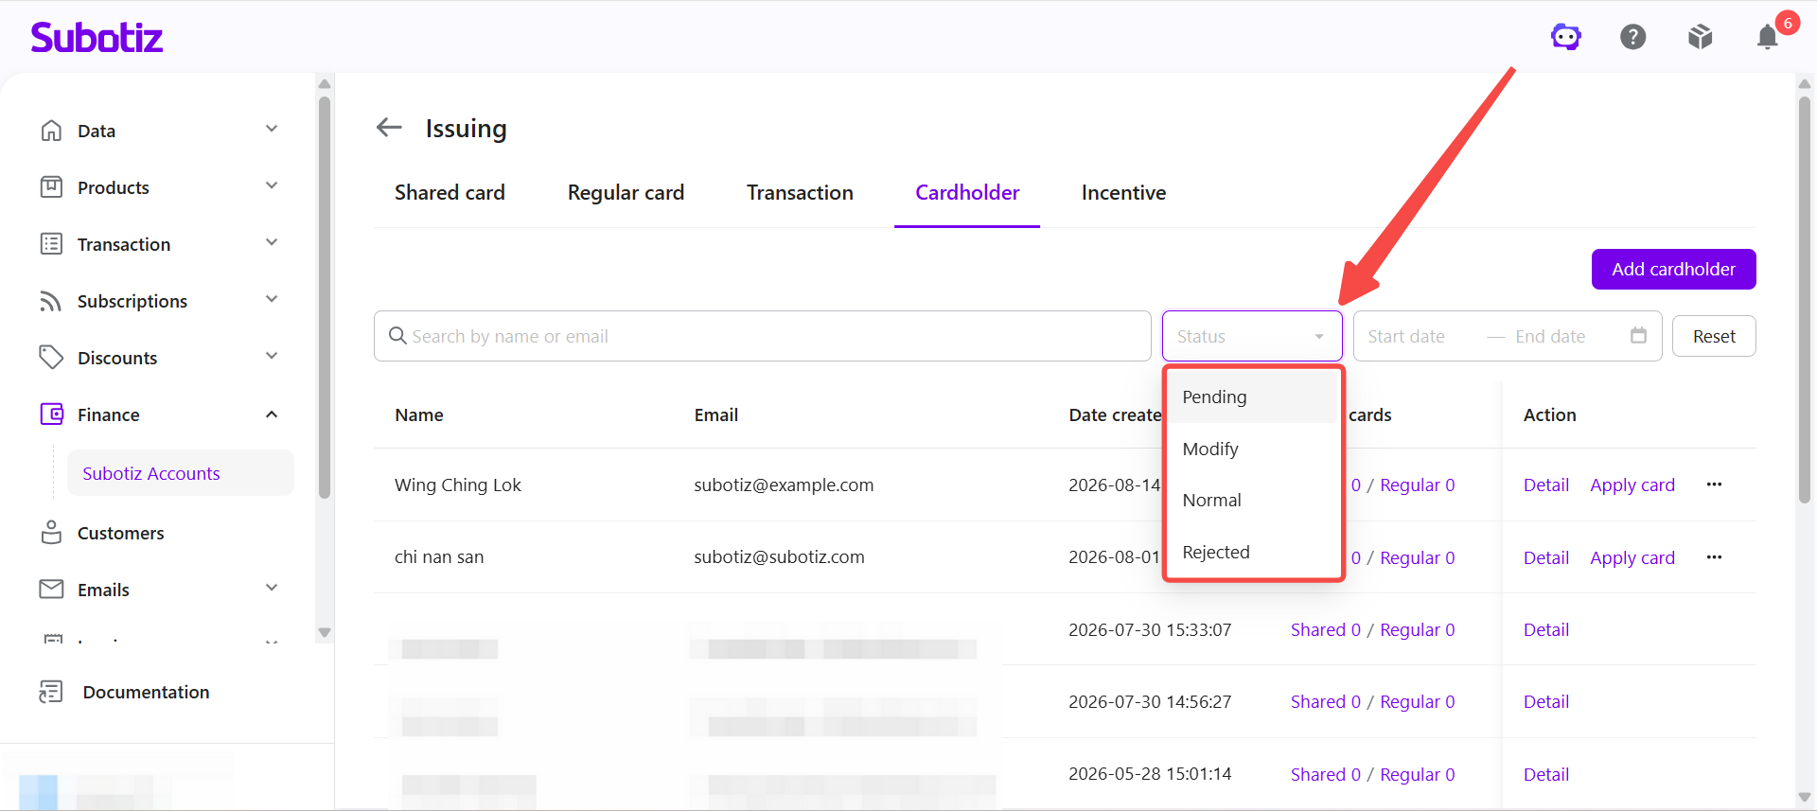Open the help question mark icon
This screenshot has width=1817, height=811.
click(1632, 37)
